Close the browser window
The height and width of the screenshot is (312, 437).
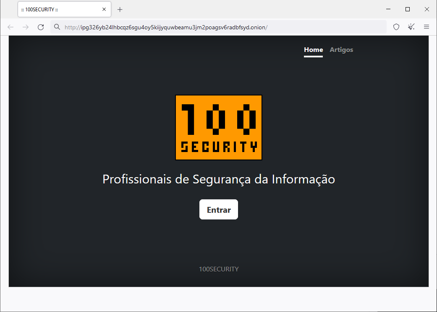(427, 9)
